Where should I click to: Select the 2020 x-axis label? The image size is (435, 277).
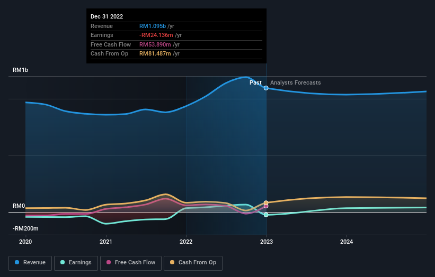(x=25, y=242)
